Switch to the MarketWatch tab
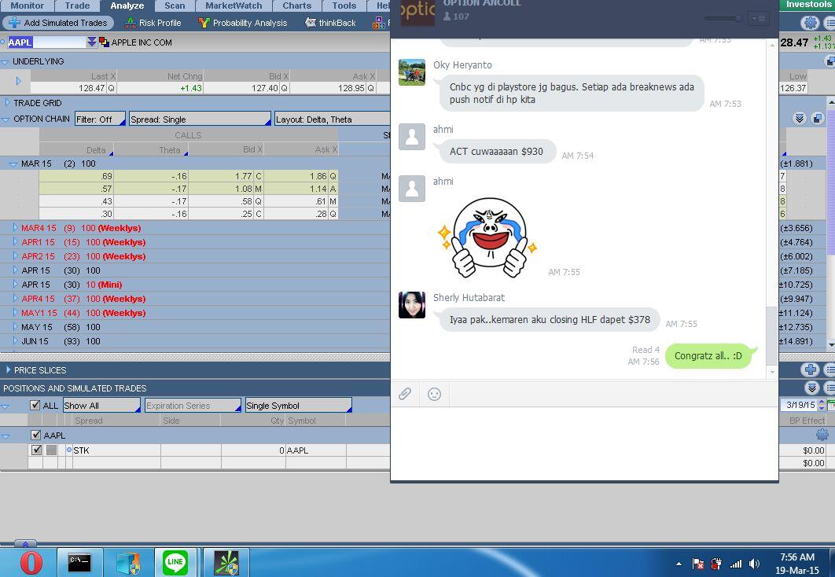Viewport: 835px width, 577px height. (234, 6)
